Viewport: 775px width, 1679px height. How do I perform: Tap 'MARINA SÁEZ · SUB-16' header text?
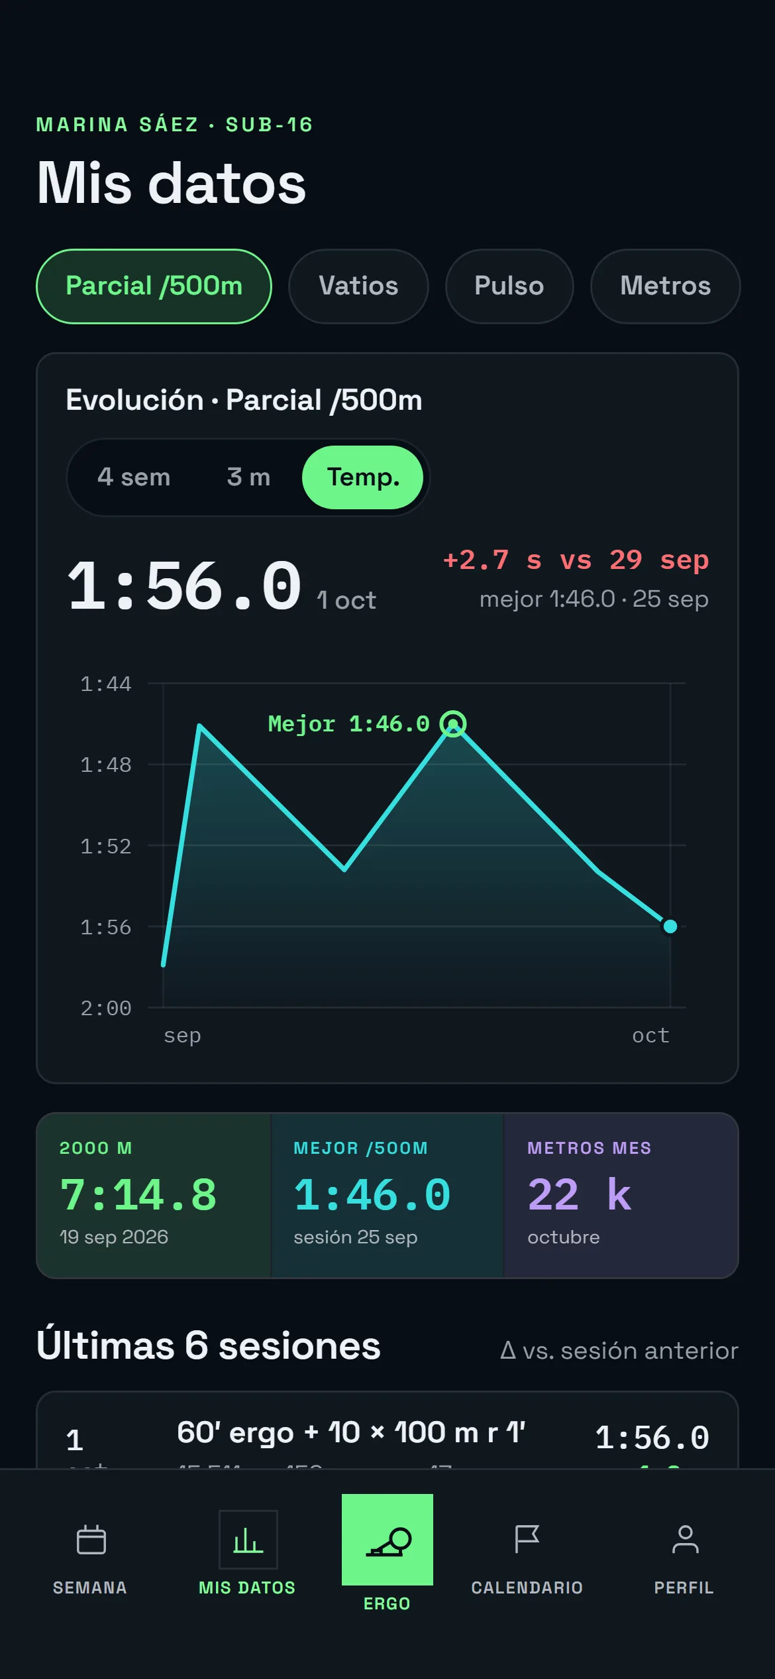[x=175, y=125]
